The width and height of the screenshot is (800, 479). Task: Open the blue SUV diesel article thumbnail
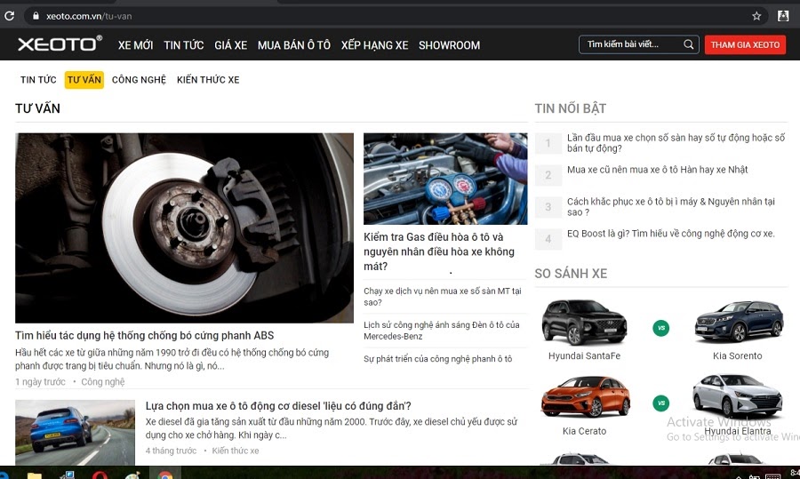click(75, 432)
